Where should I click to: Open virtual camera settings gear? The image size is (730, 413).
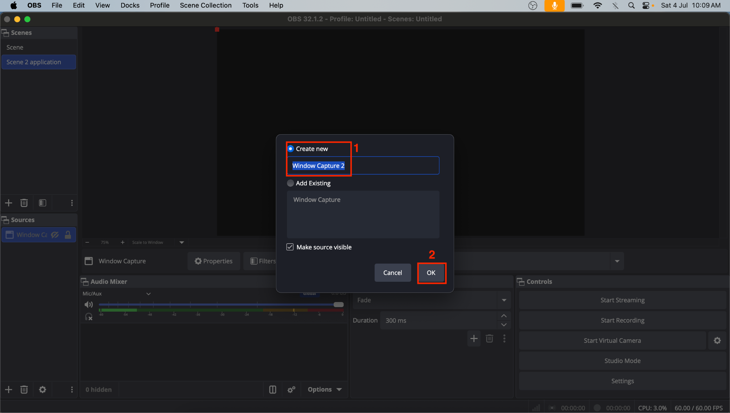click(717, 340)
